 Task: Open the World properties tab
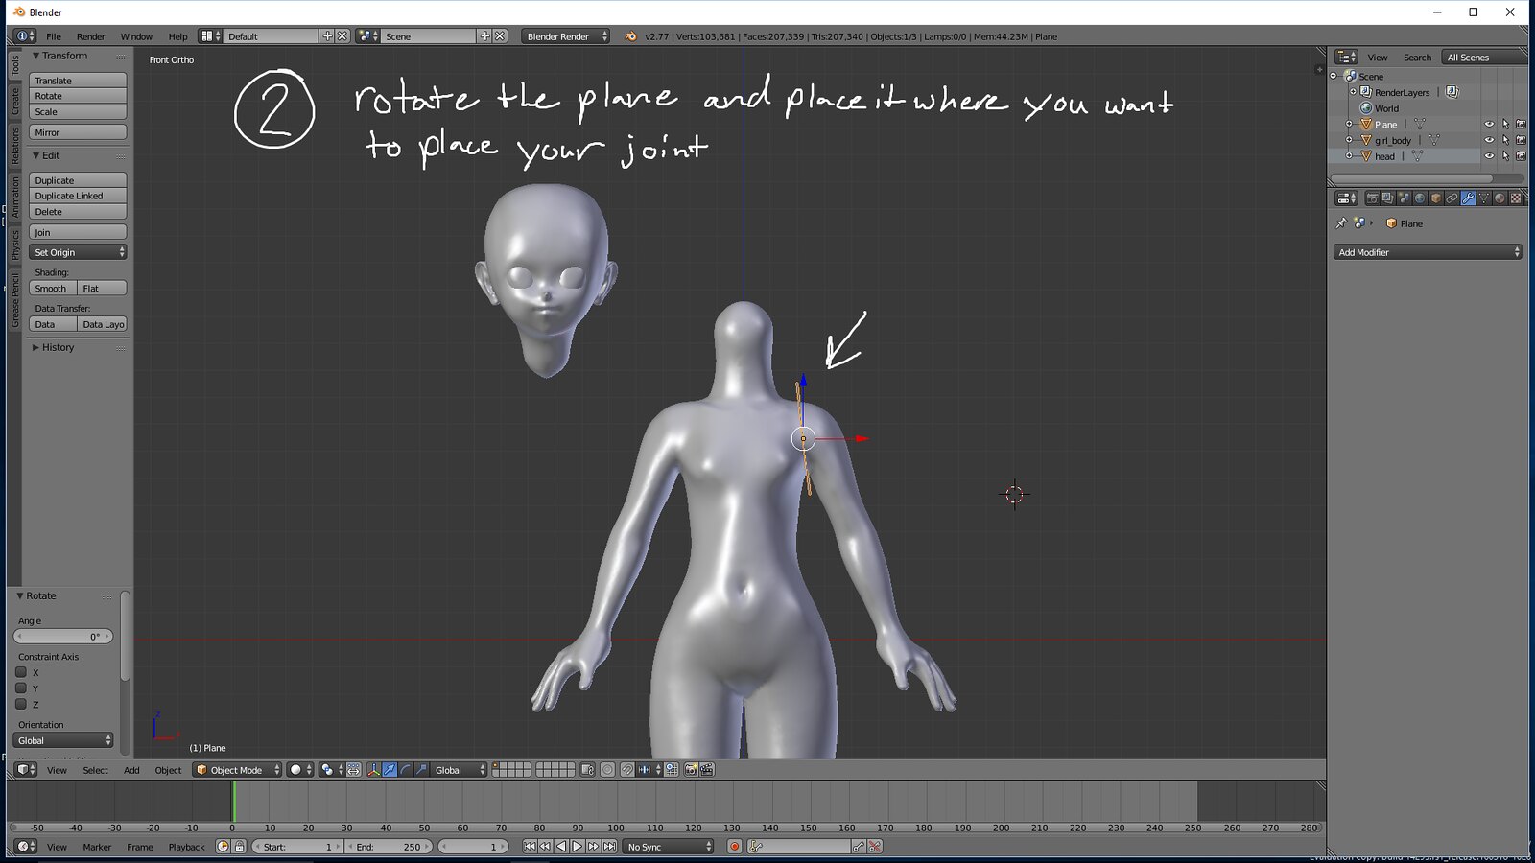point(1420,198)
